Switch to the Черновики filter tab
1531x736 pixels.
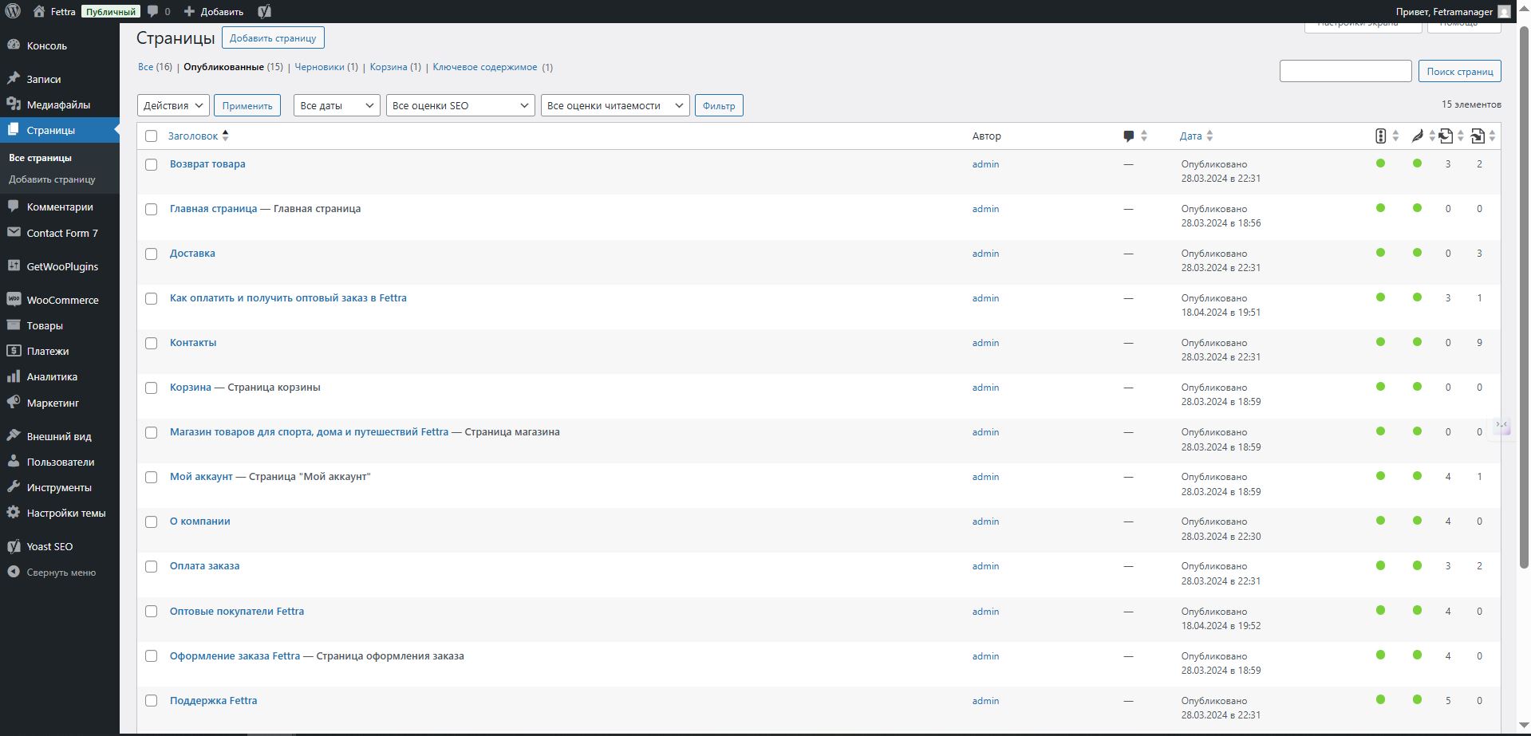(x=319, y=67)
